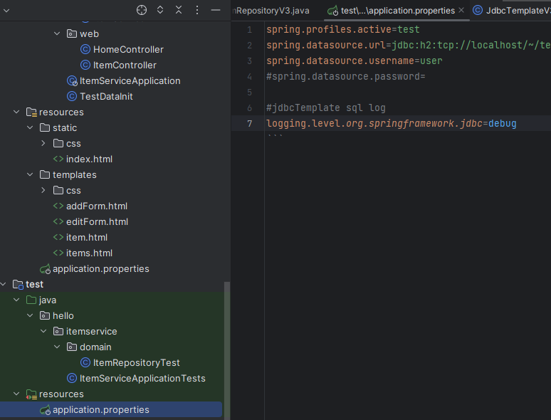Click the ItemServiceApplicationTests class icon

pyautogui.click(x=72, y=378)
